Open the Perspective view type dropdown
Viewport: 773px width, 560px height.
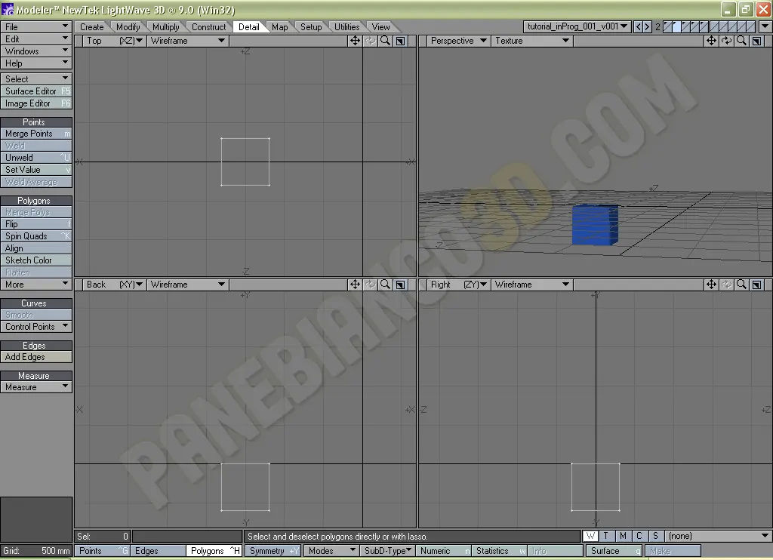point(458,41)
